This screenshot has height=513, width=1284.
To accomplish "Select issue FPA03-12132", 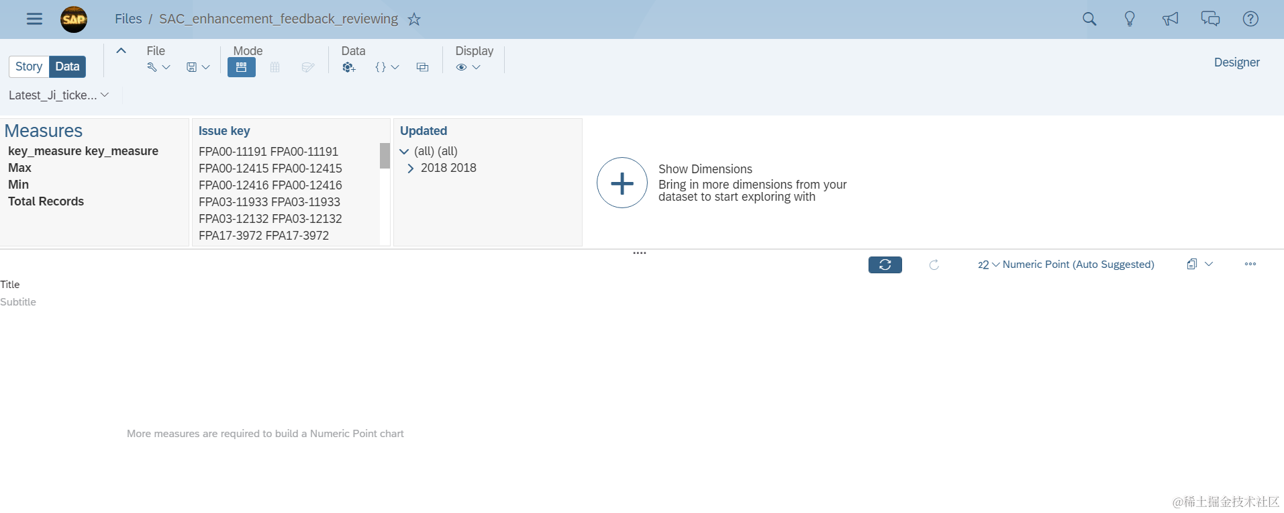I will [270, 219].
